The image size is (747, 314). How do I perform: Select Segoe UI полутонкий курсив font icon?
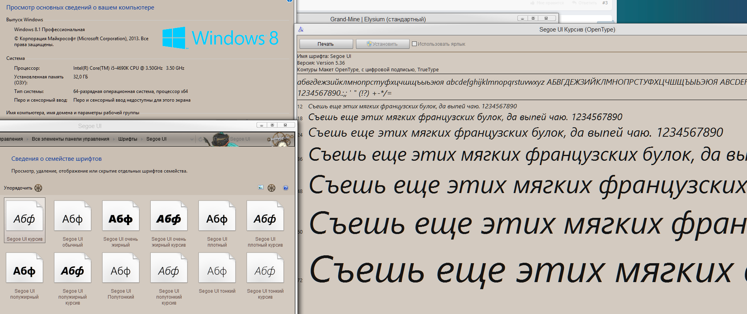pos(169,269)
